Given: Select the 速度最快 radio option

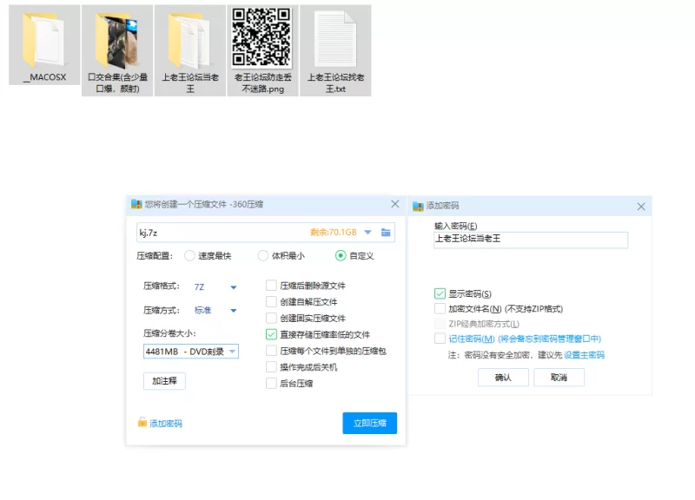Looking at the screenshot, I should [190, 256].
